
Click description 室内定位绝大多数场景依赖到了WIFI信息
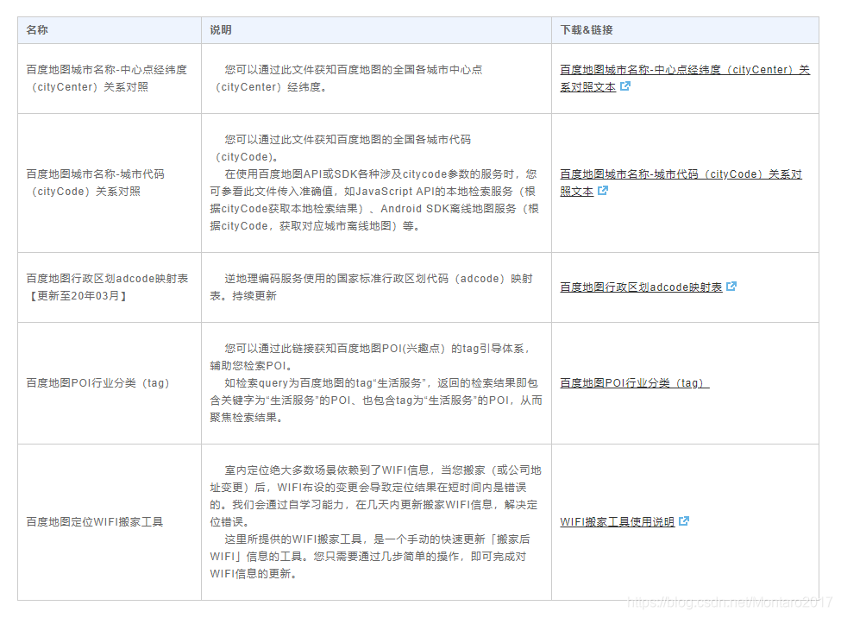(375, 522)
